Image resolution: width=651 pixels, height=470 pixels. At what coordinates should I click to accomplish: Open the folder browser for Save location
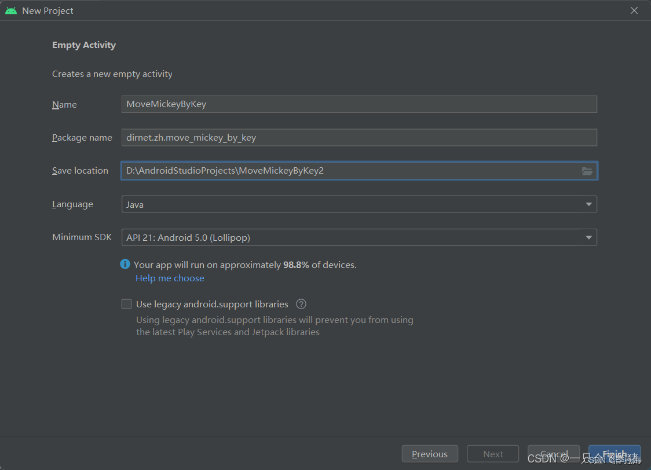coord(587,171)
